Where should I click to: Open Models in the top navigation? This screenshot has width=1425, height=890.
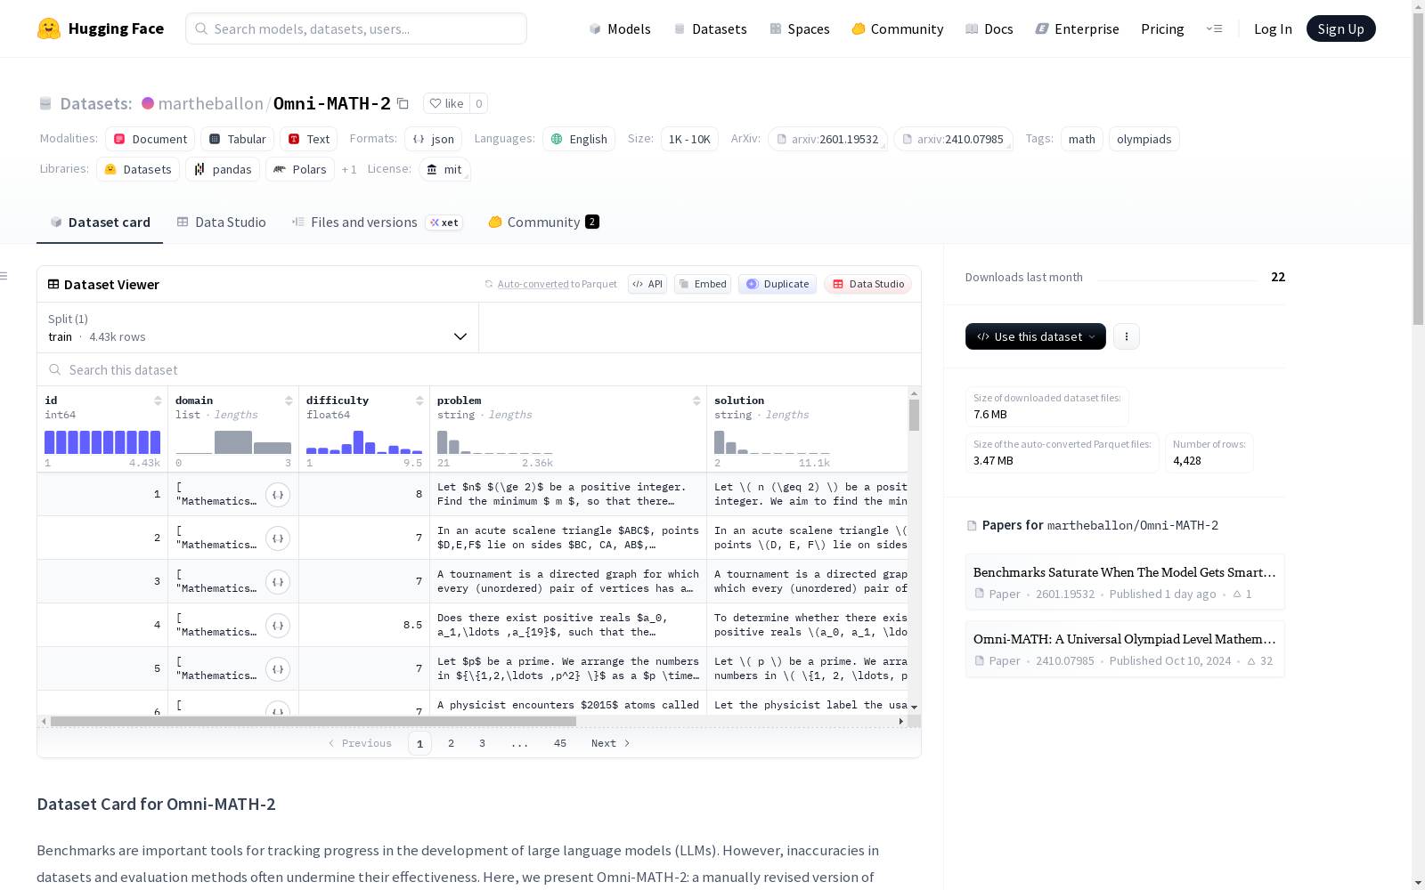[620, 28]
